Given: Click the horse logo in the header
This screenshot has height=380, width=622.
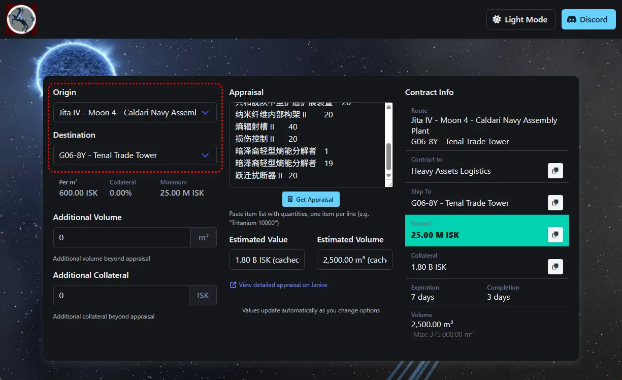Looking at the screenshot, I should pos(21,19).
